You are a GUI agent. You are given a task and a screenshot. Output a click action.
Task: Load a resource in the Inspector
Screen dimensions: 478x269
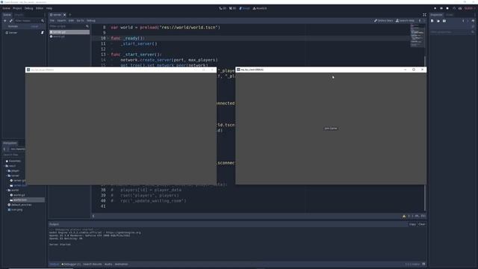[438, 21]
